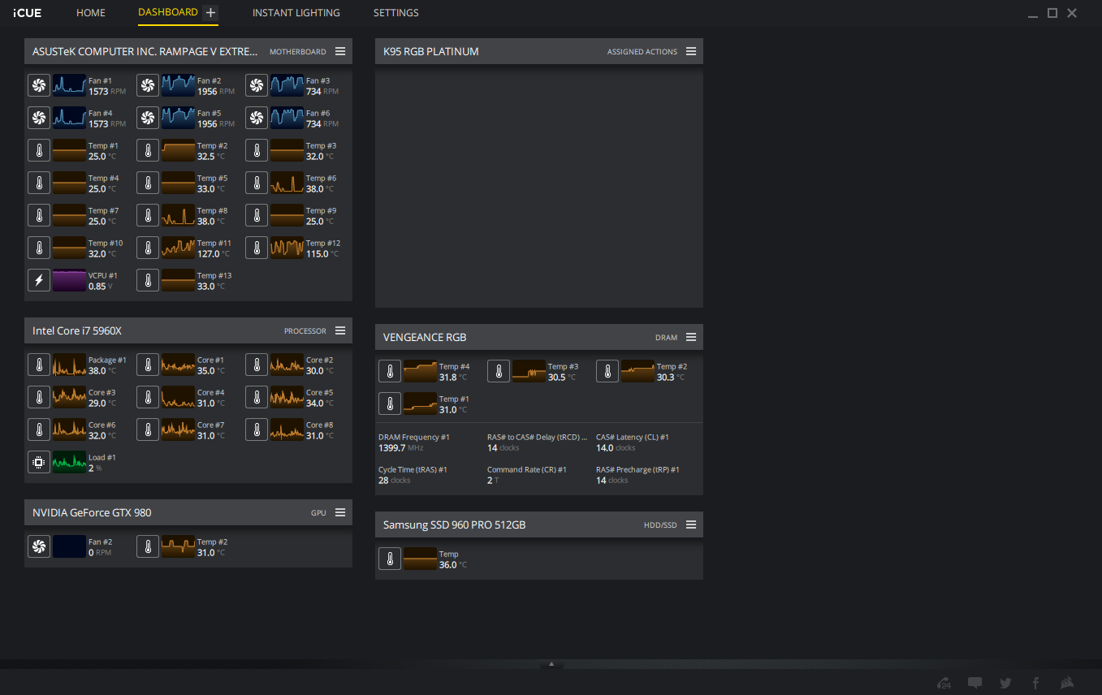Open the K95 ASSIGNED ACTIONS hamburger menu

point(691,51)
